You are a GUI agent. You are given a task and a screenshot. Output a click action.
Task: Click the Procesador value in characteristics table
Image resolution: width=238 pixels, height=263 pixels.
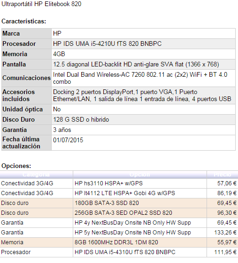(107, 44)
